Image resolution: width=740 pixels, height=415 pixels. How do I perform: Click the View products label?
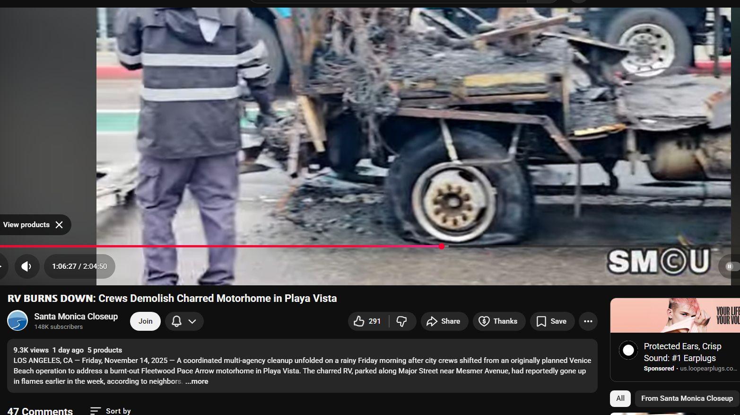coord(26,225)
